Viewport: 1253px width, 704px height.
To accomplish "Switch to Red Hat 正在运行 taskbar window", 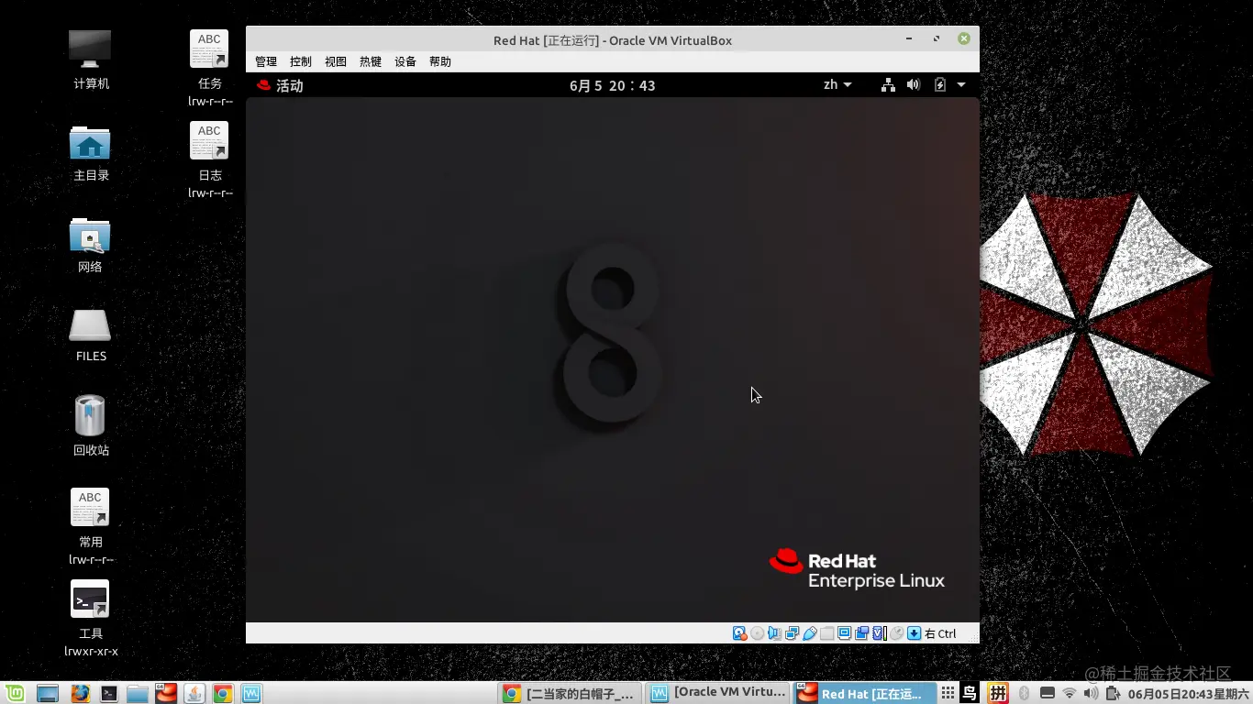I will 864,694.
